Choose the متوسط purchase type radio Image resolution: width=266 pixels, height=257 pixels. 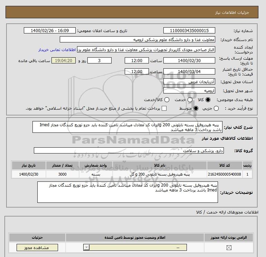point(196,108)
